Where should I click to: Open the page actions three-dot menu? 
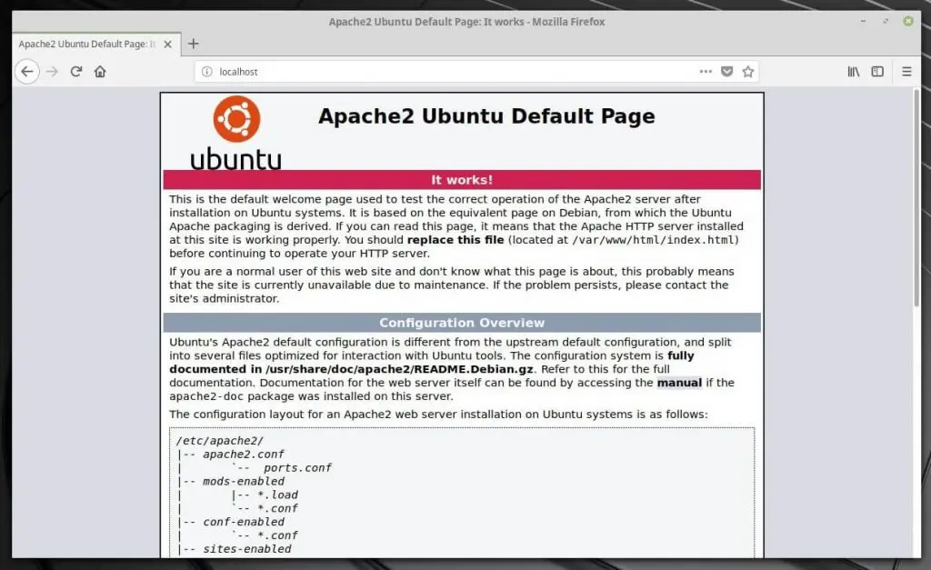click(x=706, y=71)
